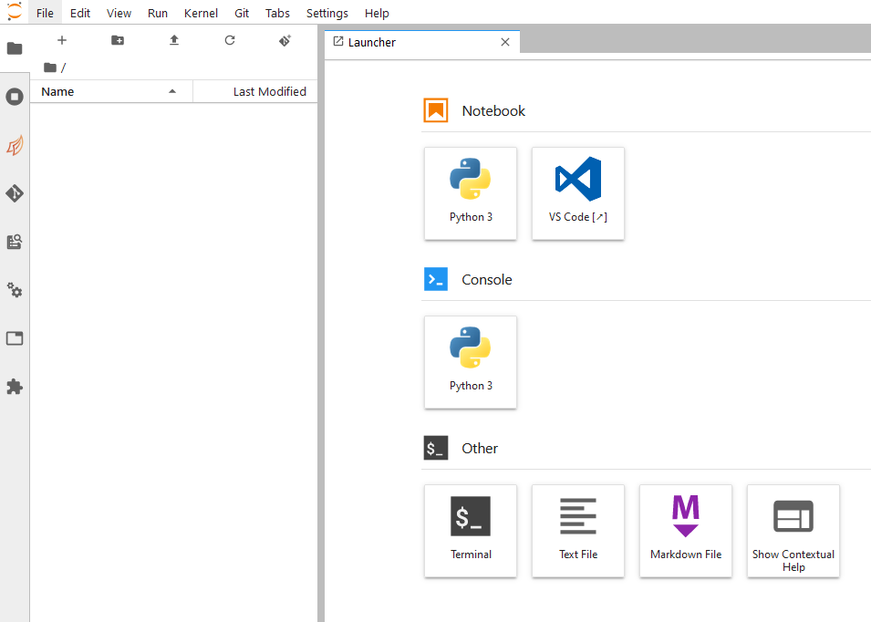Click the New Launcher plus icon

[62, 40]
